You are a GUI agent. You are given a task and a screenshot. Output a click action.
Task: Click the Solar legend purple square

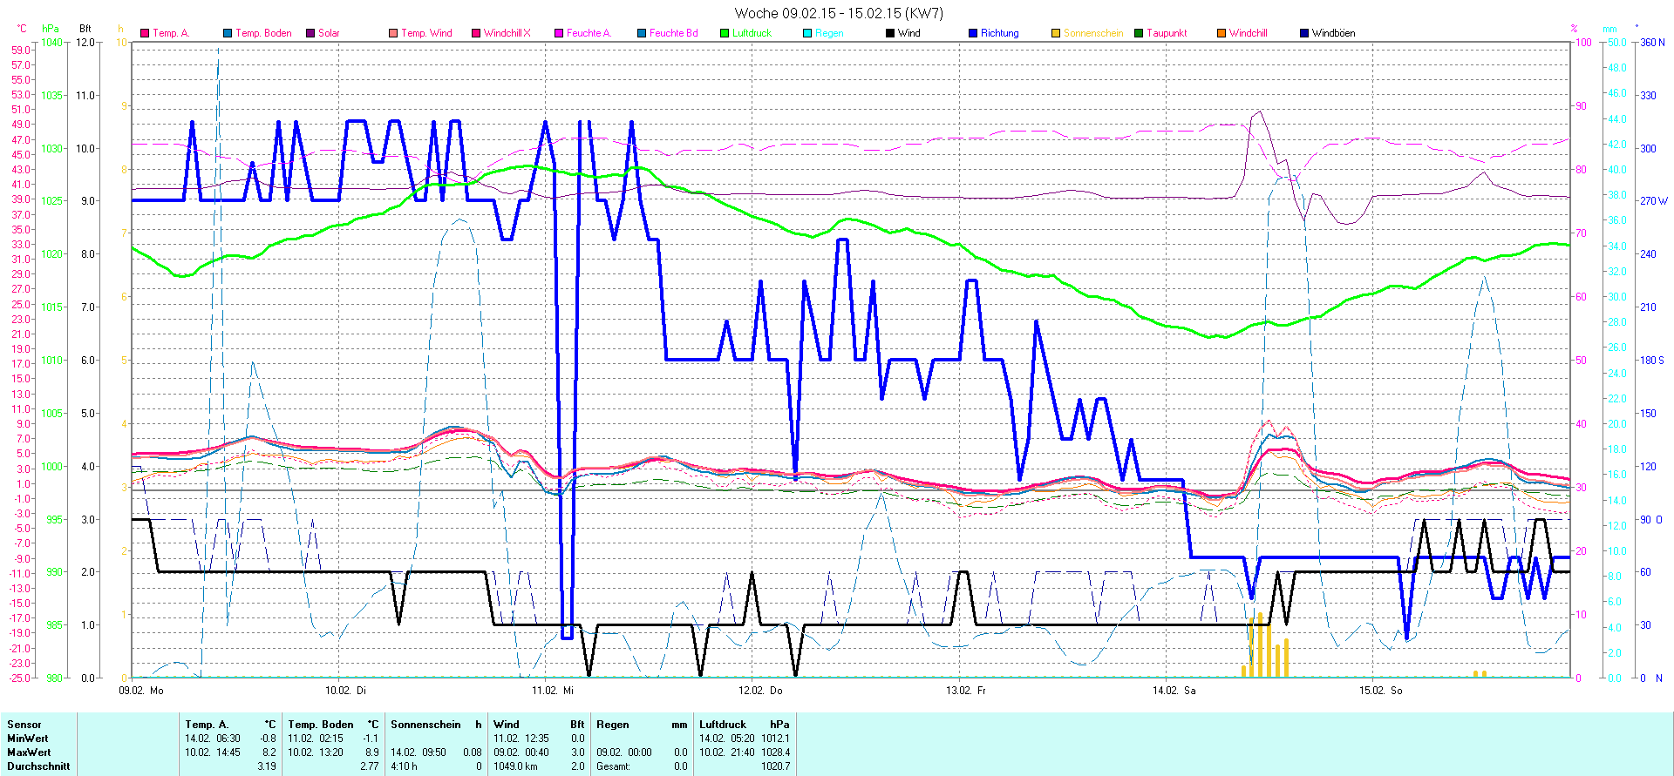pyautogui.click(x=310, y=33)
